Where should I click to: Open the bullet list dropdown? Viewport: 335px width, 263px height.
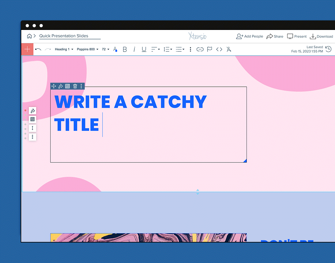tap(180, 49)
